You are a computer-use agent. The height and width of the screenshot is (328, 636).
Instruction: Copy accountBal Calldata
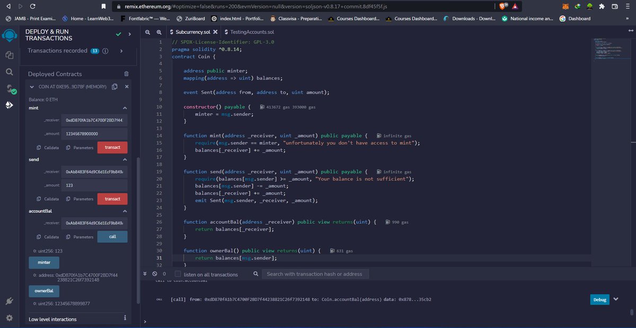pos(48,236)
